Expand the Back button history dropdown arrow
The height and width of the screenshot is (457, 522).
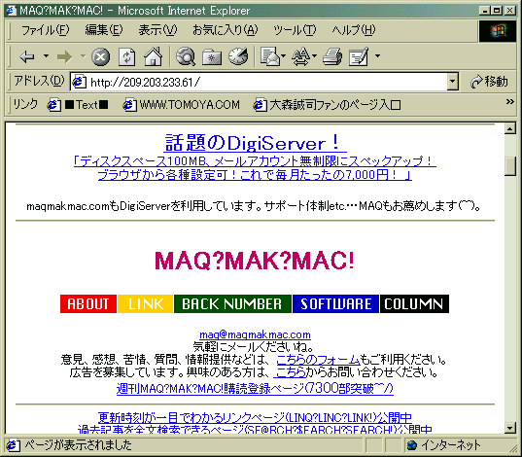[47, 56]
